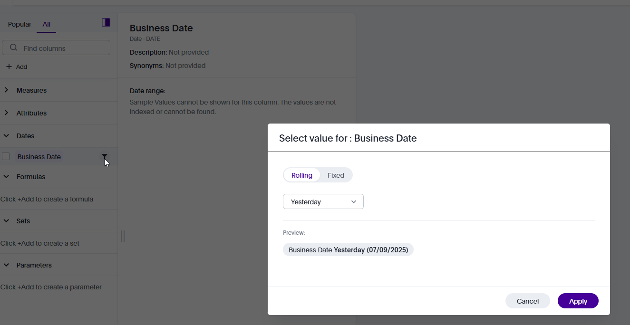The width and height of the screenshot is (630, 325).
Task: Click the purple panel layout toggle icon
Action: (x=106, y=22)
